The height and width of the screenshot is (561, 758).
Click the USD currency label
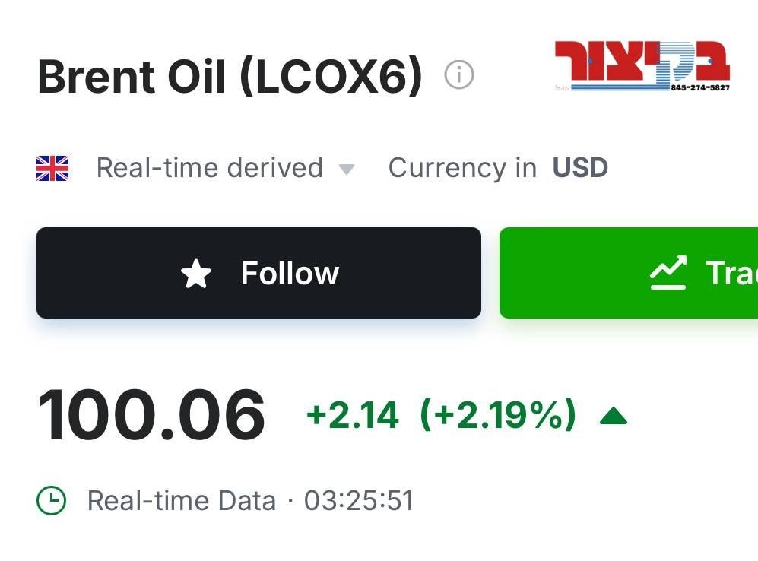(580, 168)
